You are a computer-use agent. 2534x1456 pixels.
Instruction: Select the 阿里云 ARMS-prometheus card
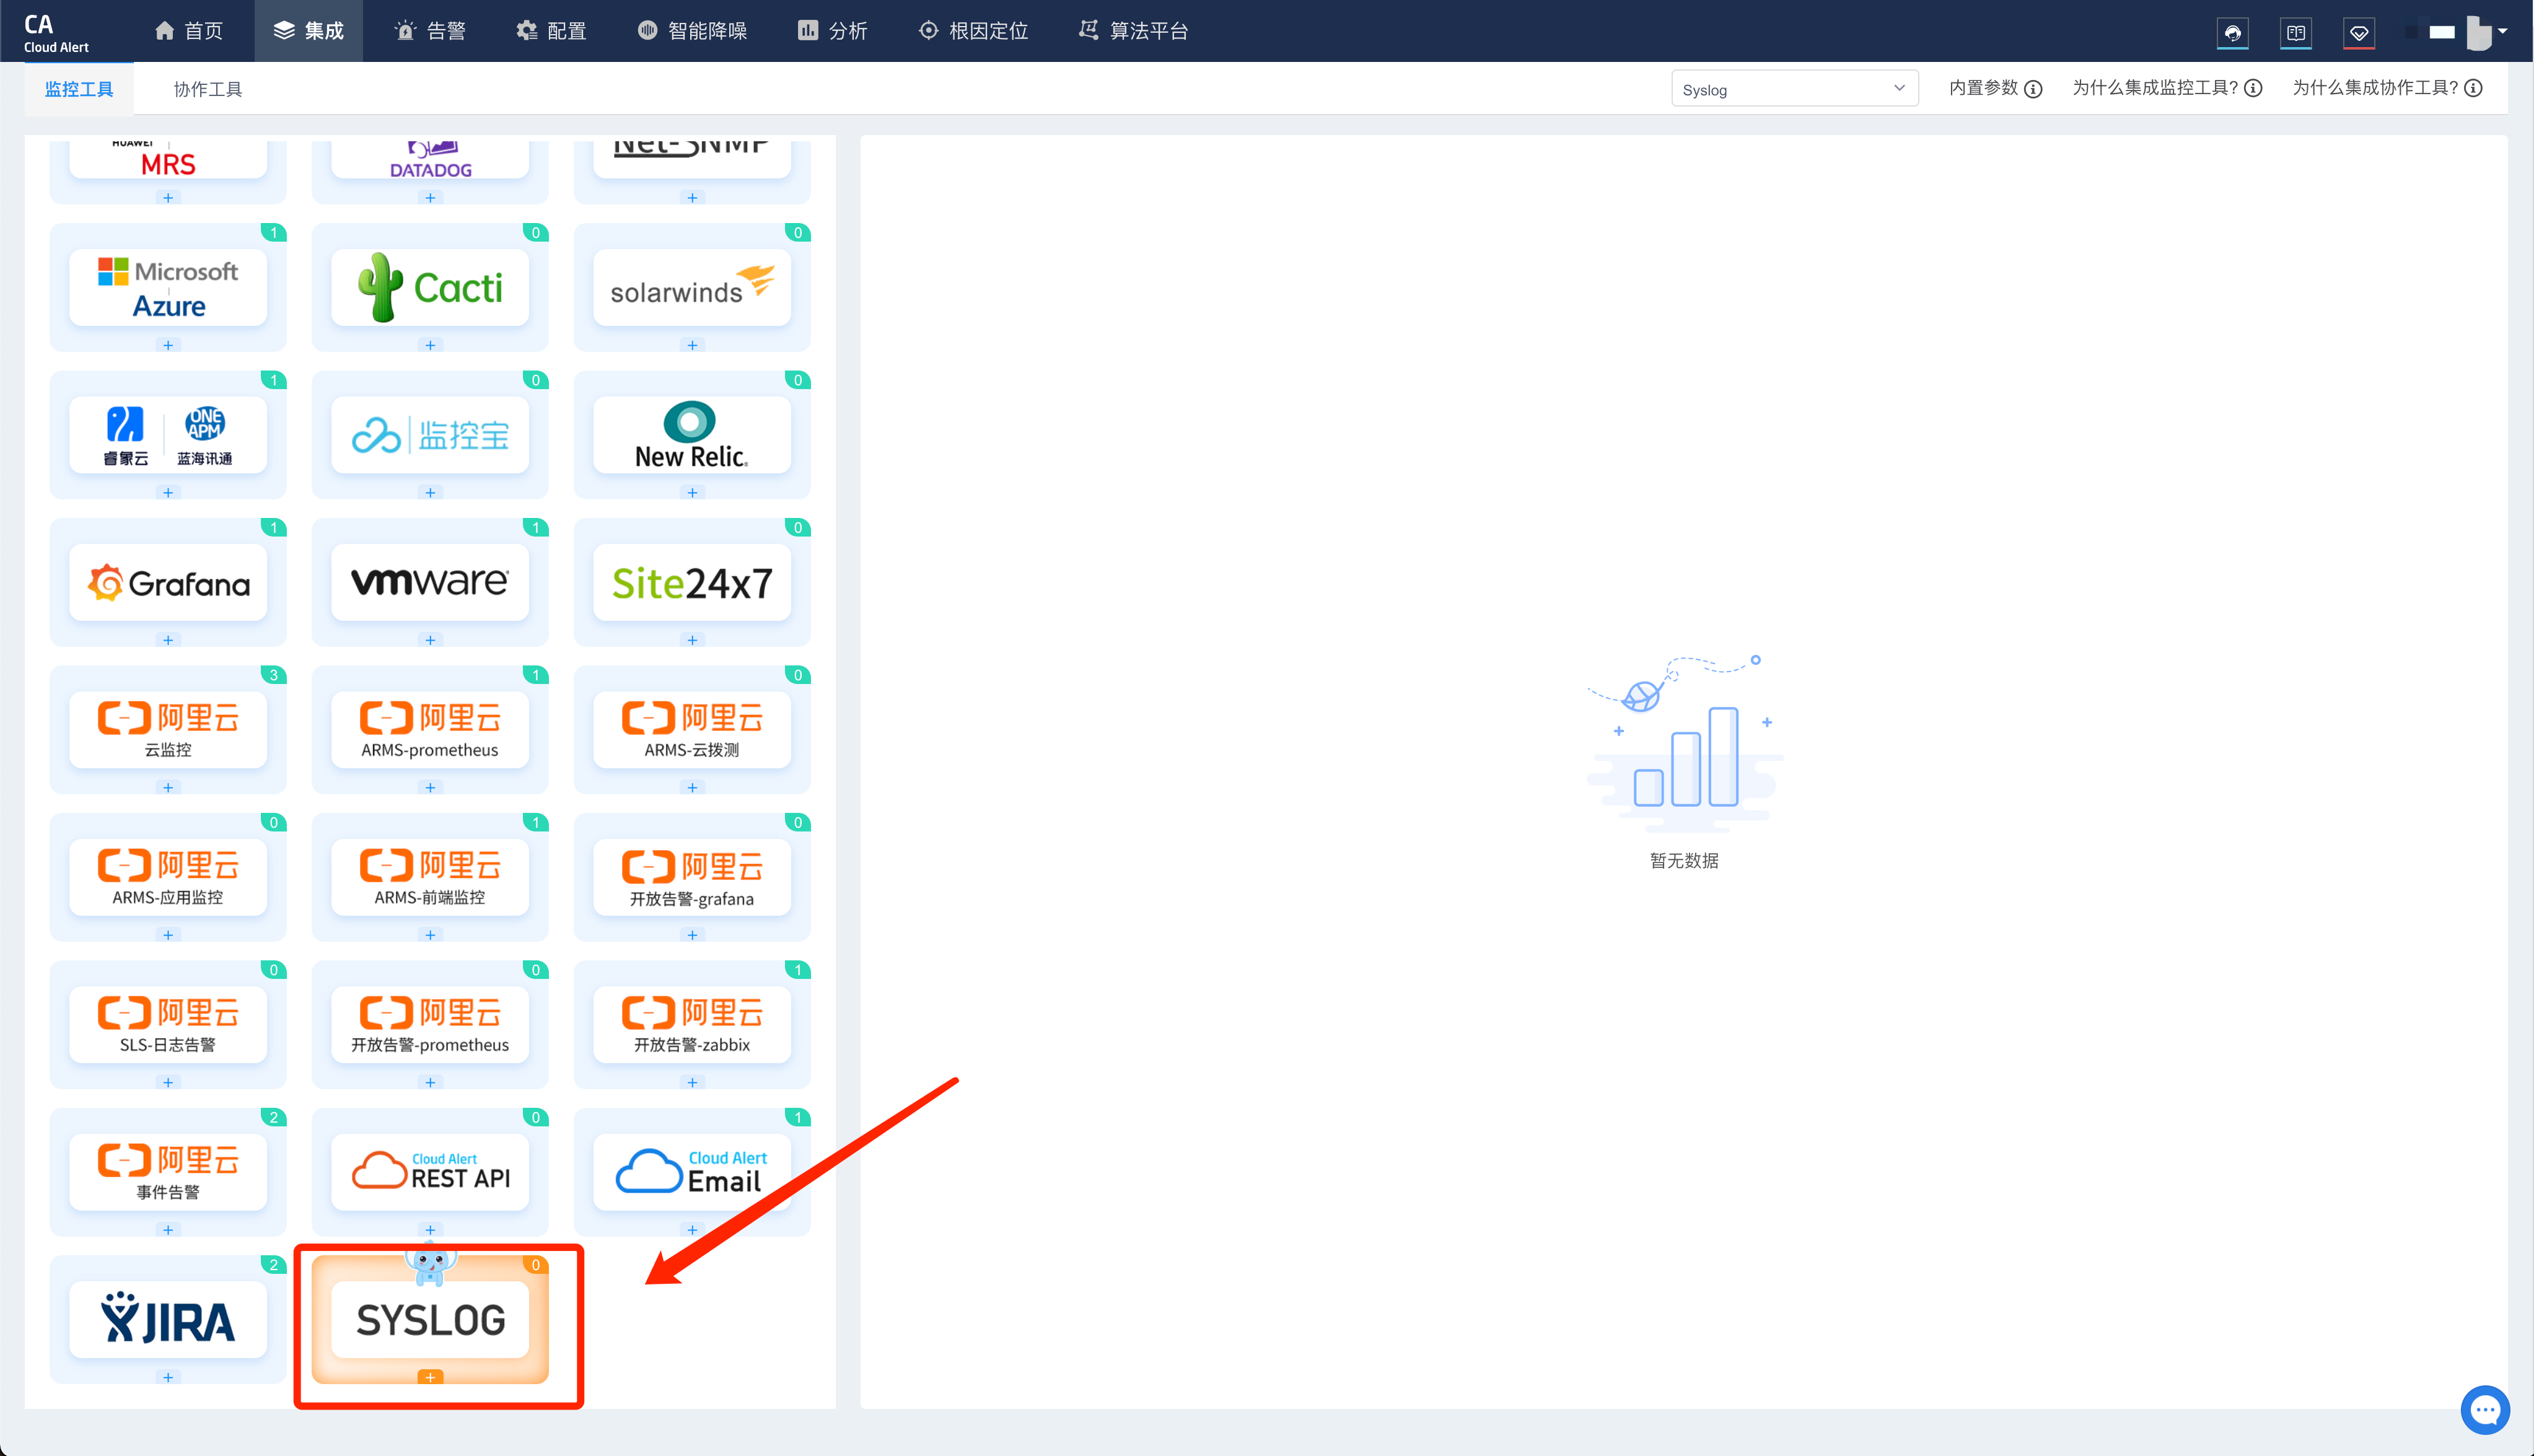coord(430,730)
